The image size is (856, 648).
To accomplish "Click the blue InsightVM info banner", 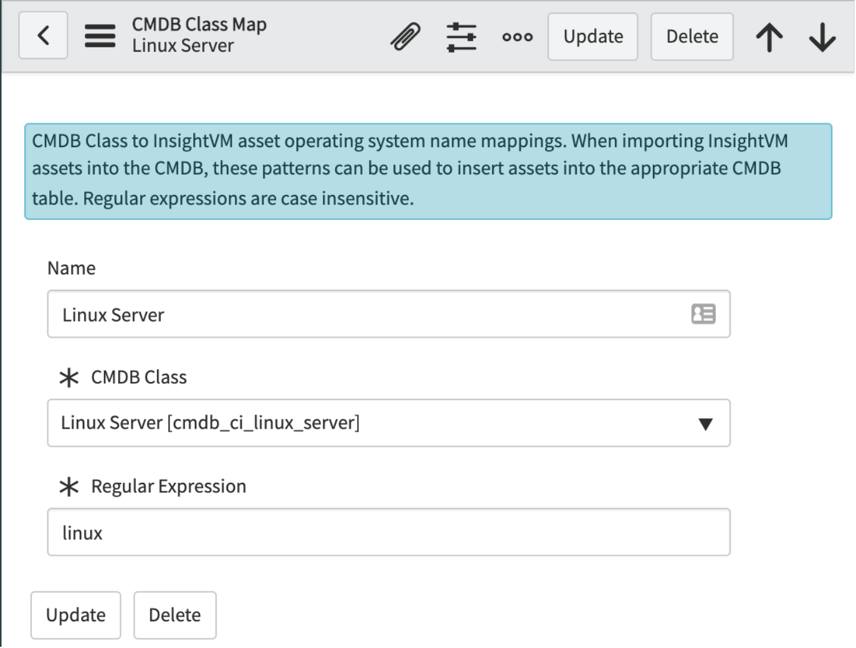I will 428,171.
